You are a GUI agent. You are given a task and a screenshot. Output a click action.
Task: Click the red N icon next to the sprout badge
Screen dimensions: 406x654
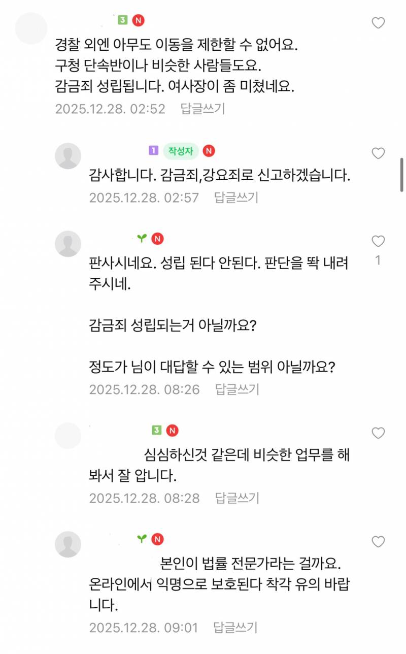[157, 239]
